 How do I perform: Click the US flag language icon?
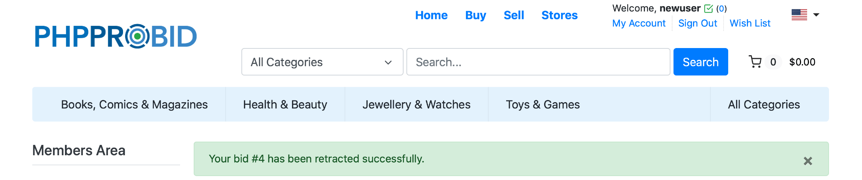coord(799,15)
